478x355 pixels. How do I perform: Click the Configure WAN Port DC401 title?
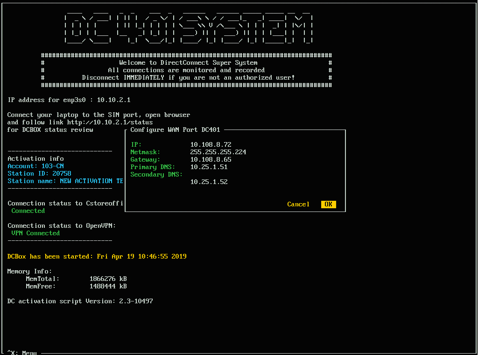[175, 130]
